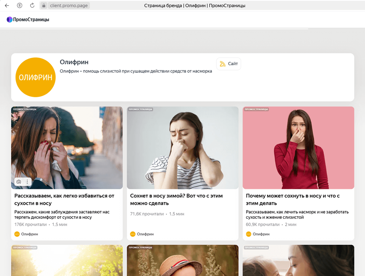
Task: Open the article 'Сохнет в носу зимой? Вот что с этим можно сделать'
Action: (x=176, y=199)
